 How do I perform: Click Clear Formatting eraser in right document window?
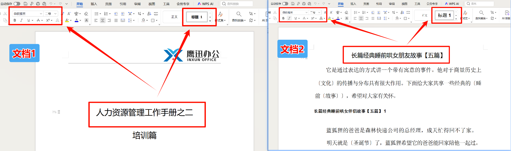click(x=346, y=12)
